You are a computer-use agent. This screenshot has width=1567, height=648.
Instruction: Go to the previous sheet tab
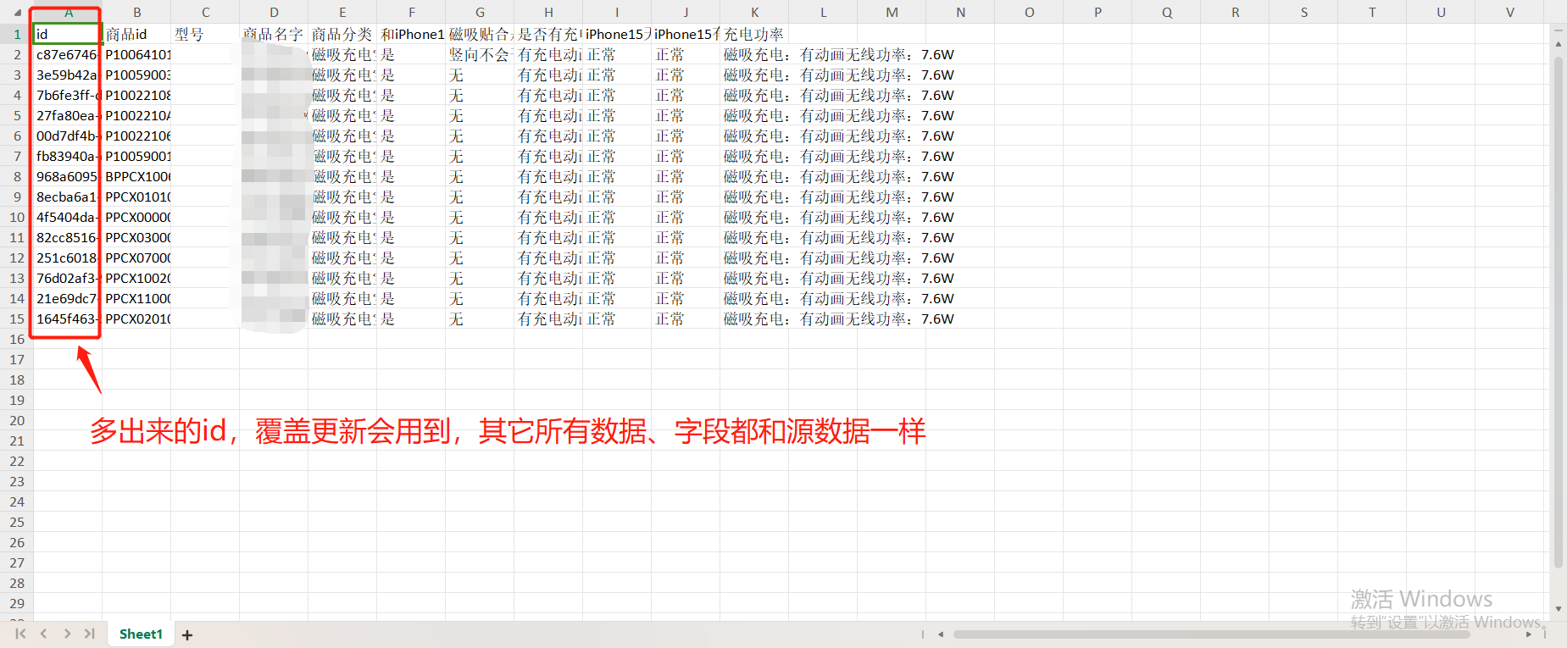tap(43, 634)
